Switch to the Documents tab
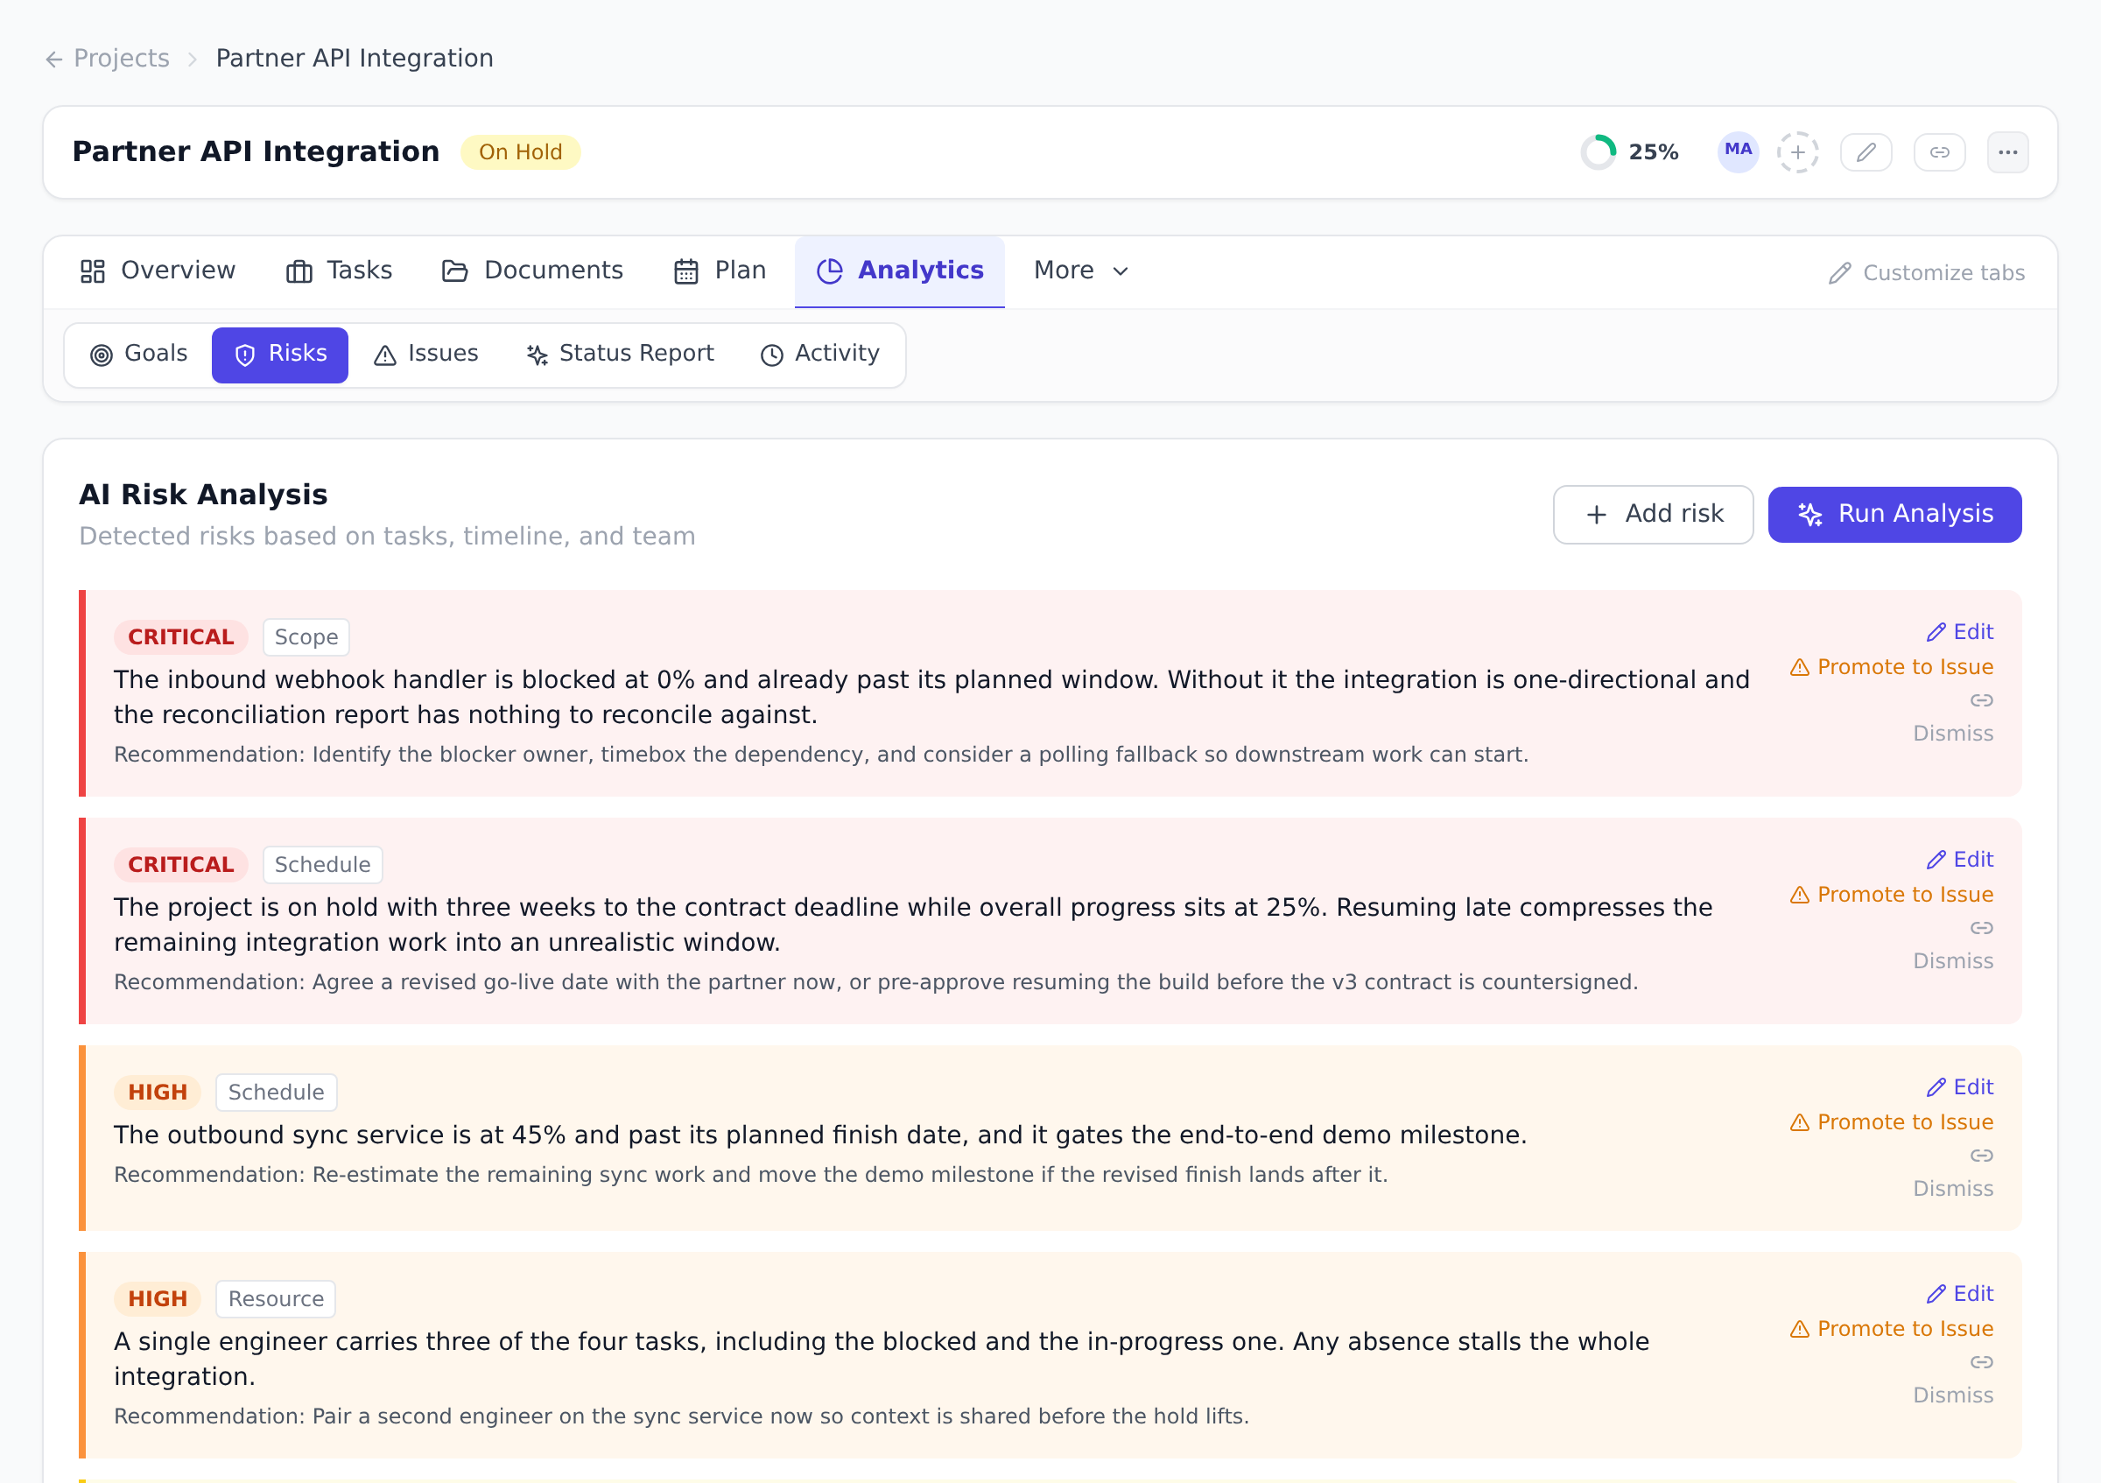 coord(532,271)
